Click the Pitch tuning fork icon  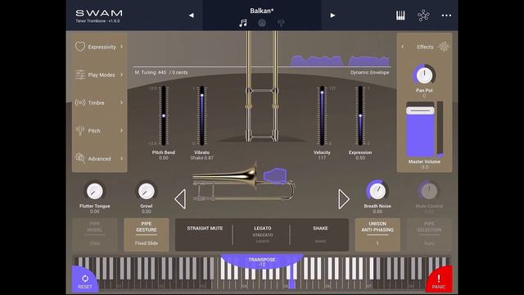[x=80, y=130]
